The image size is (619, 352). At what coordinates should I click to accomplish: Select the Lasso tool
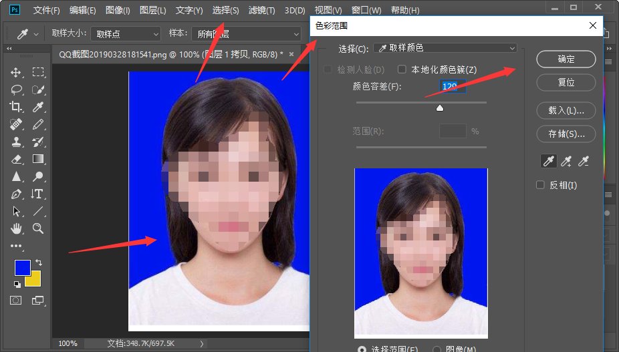point(16,90)
